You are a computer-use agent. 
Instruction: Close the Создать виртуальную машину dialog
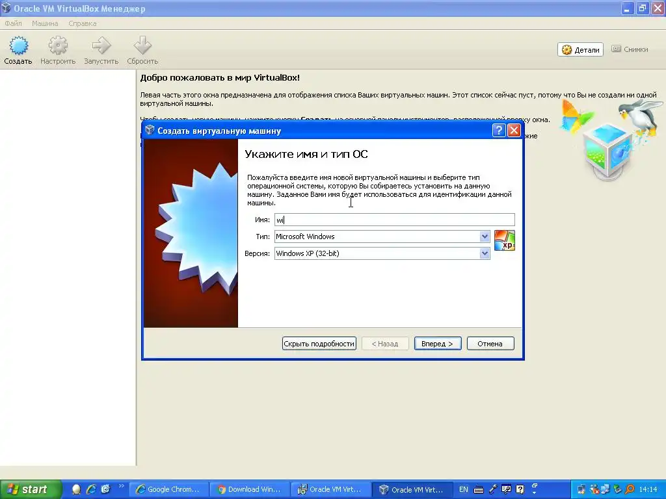[514, 130]
